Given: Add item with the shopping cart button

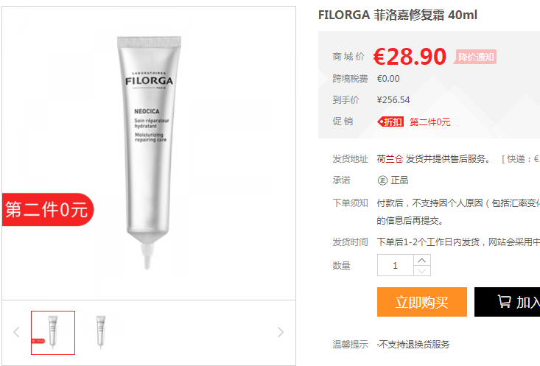Looking at the screenshot, I should (507, 302).
